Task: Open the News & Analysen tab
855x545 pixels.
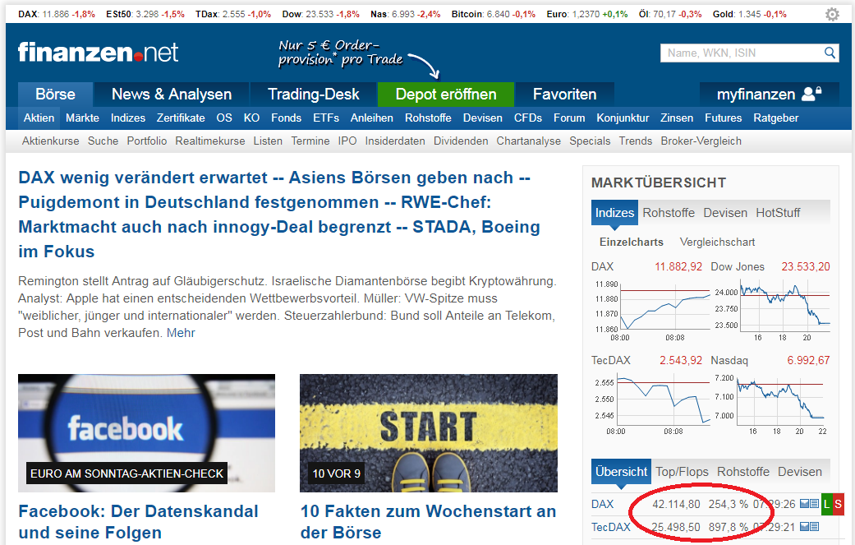Action: pyautogui.click(x=172, y=95)
